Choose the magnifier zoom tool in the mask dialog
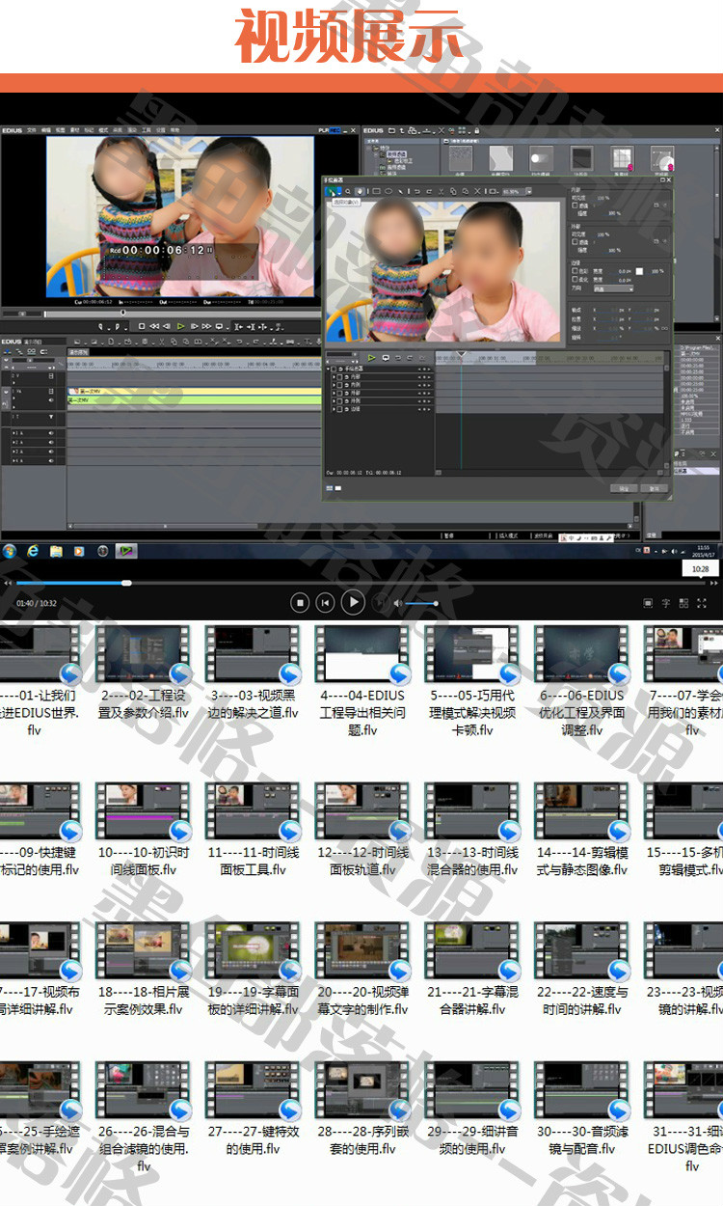This screenshot has height=1206, width=723. tap(348, 191)
